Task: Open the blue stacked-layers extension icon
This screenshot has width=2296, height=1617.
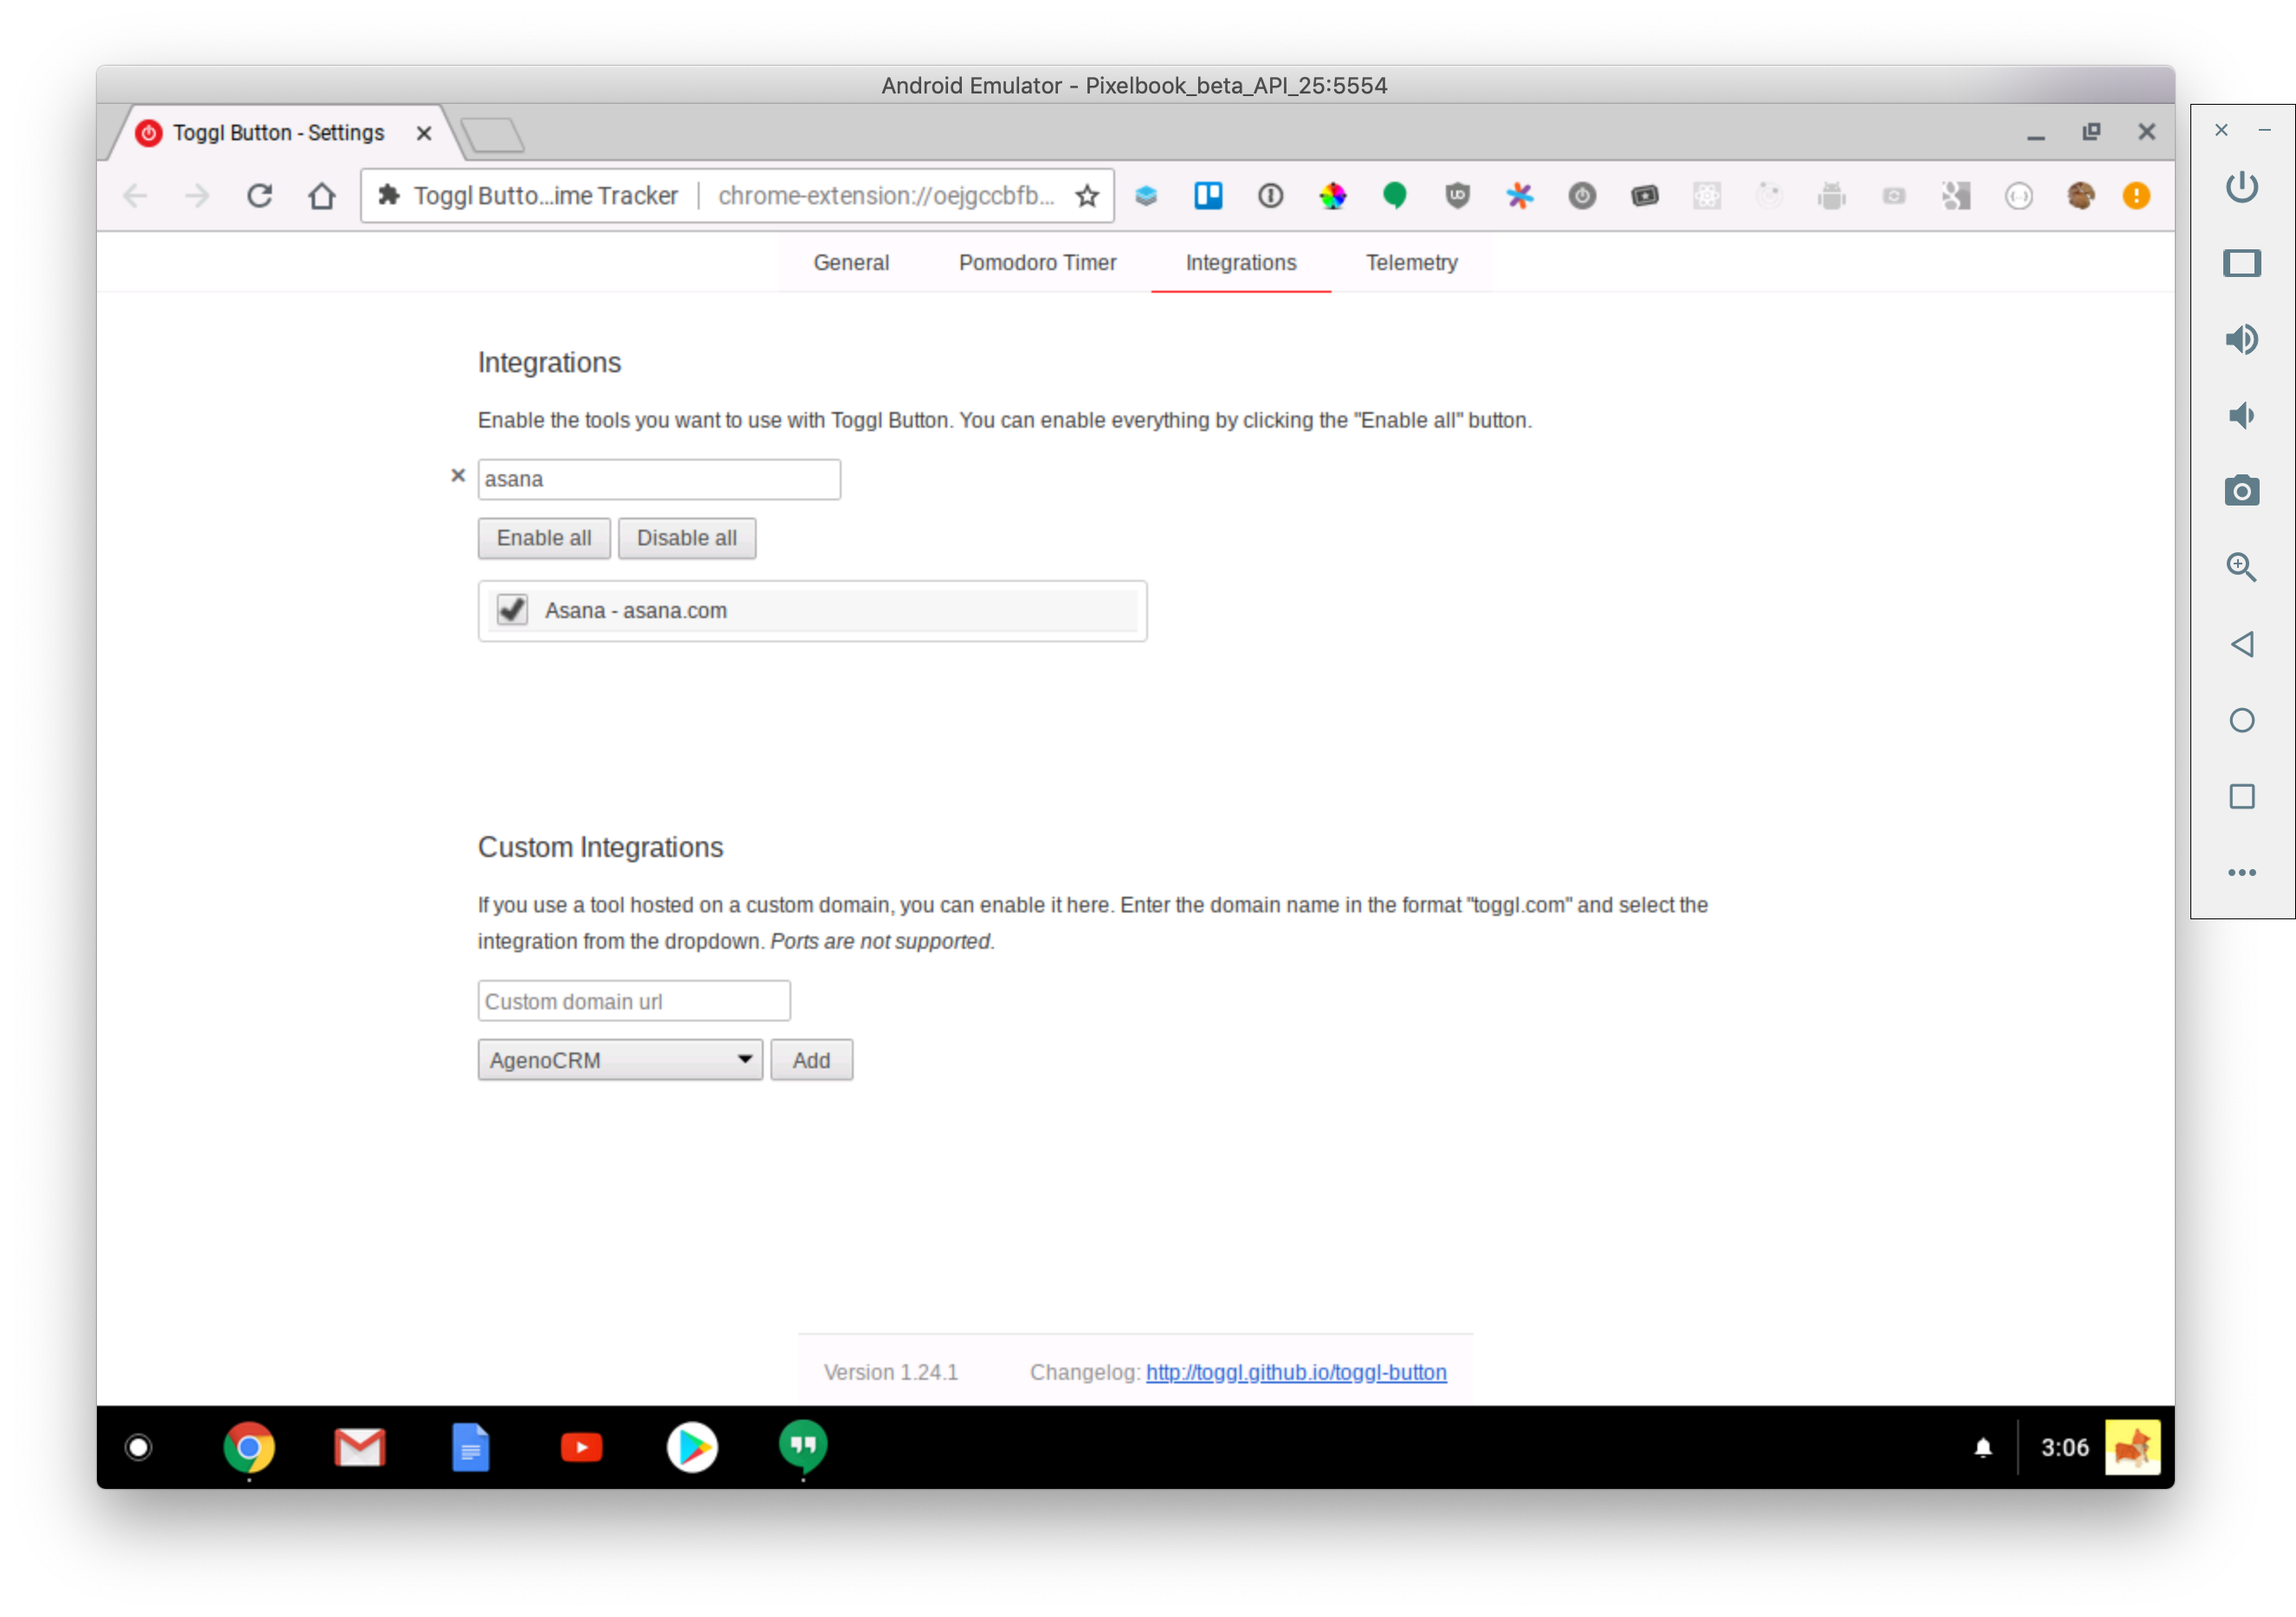Action: [1146, 196]
